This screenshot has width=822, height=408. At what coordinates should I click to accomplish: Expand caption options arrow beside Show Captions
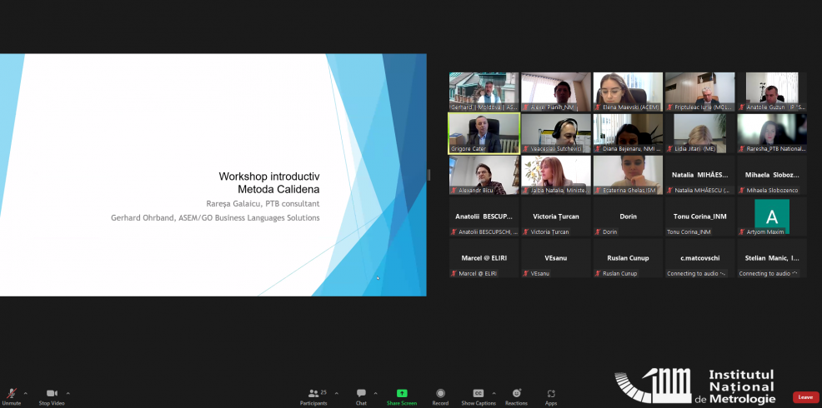494,392
